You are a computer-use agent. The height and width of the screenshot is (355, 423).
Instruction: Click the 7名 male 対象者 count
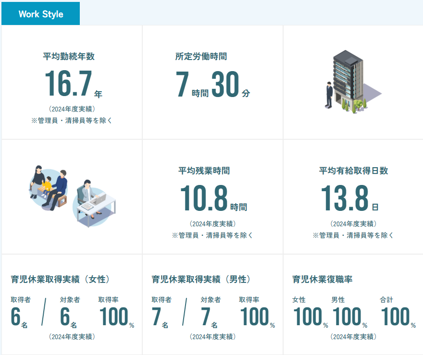pos(209,317)
